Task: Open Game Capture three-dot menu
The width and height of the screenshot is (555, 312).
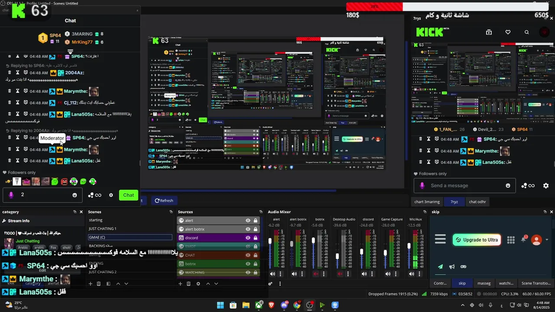Action: click(x=395, y=274)
